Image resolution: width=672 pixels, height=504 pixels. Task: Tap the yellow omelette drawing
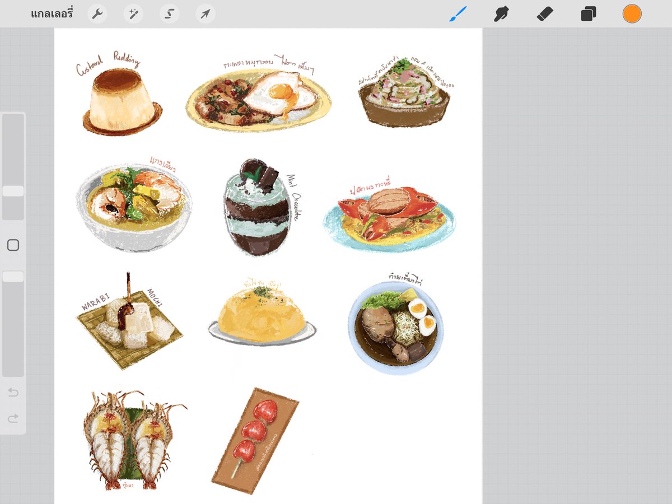tap(262, 316)
